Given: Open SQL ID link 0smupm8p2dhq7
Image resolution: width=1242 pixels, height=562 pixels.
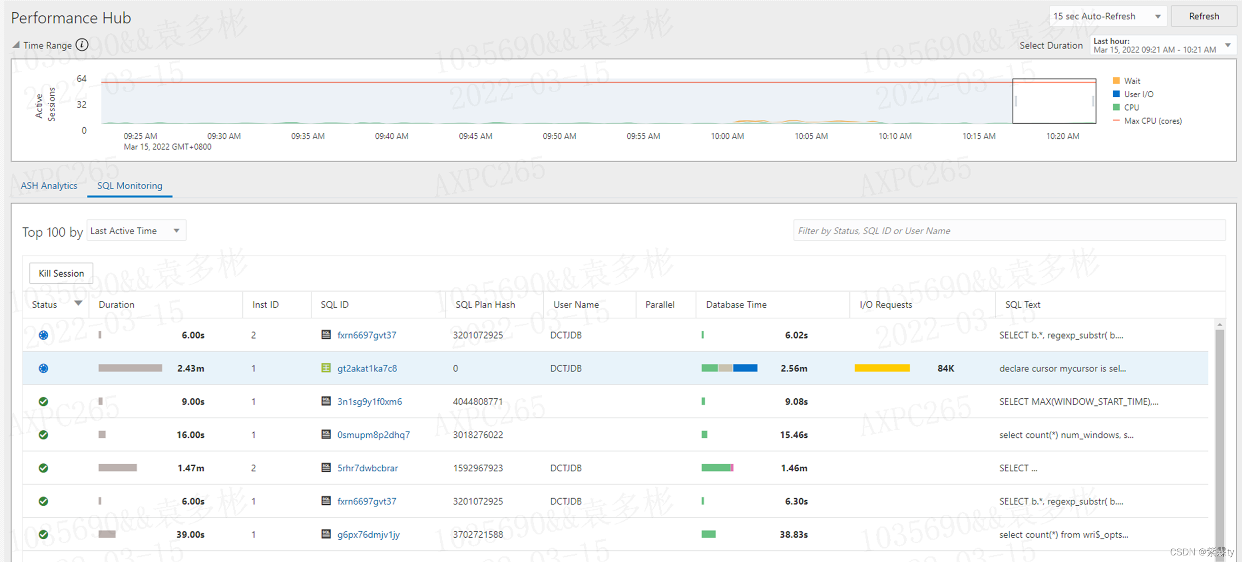Looking at the screenshot, I should (x=374, y=435).
